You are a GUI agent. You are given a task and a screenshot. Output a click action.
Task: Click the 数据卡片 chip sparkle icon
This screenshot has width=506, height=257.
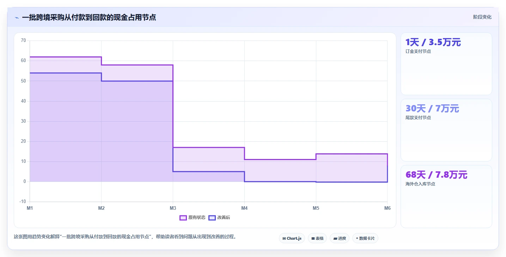pos(357,238)
